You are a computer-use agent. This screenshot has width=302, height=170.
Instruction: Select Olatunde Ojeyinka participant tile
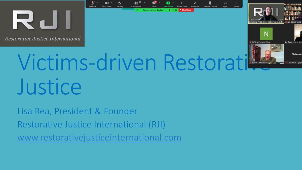(293, 54)
